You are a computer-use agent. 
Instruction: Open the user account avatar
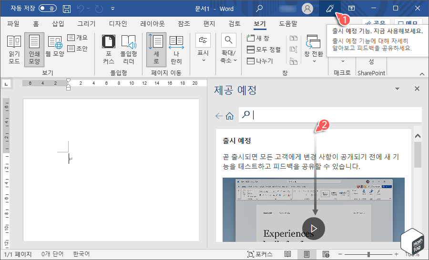[307, 9]
